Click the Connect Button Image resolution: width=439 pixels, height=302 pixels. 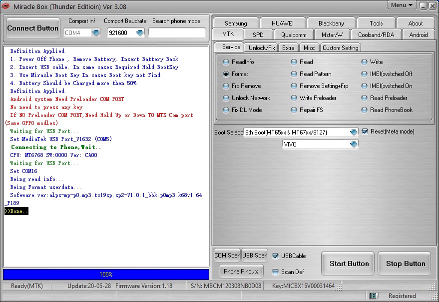(33, 28)
